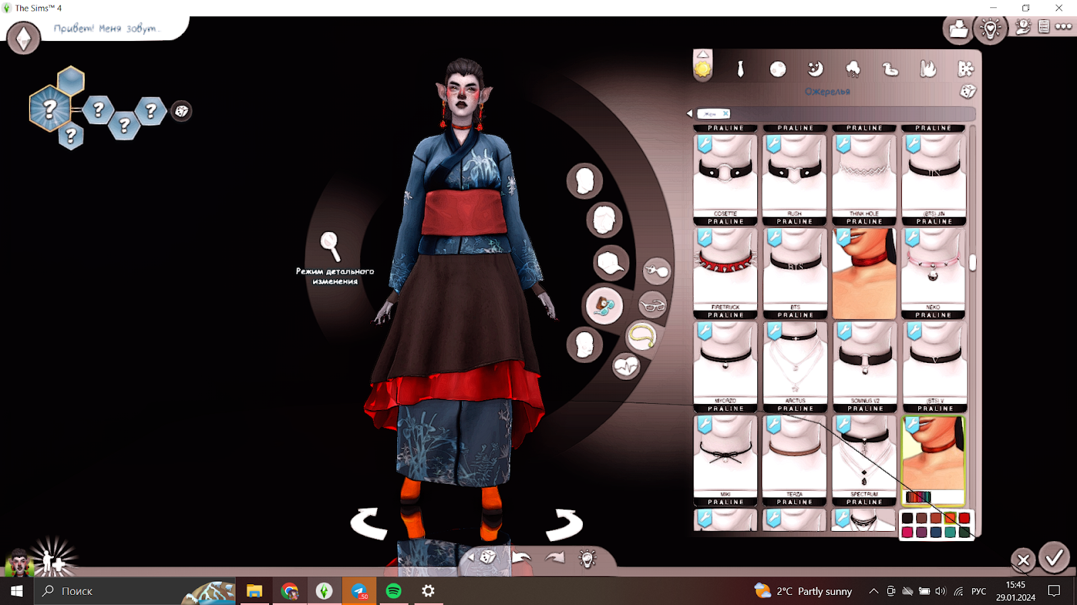
Task: Confirm with the checkmark button
Action: coord(1054,557)
